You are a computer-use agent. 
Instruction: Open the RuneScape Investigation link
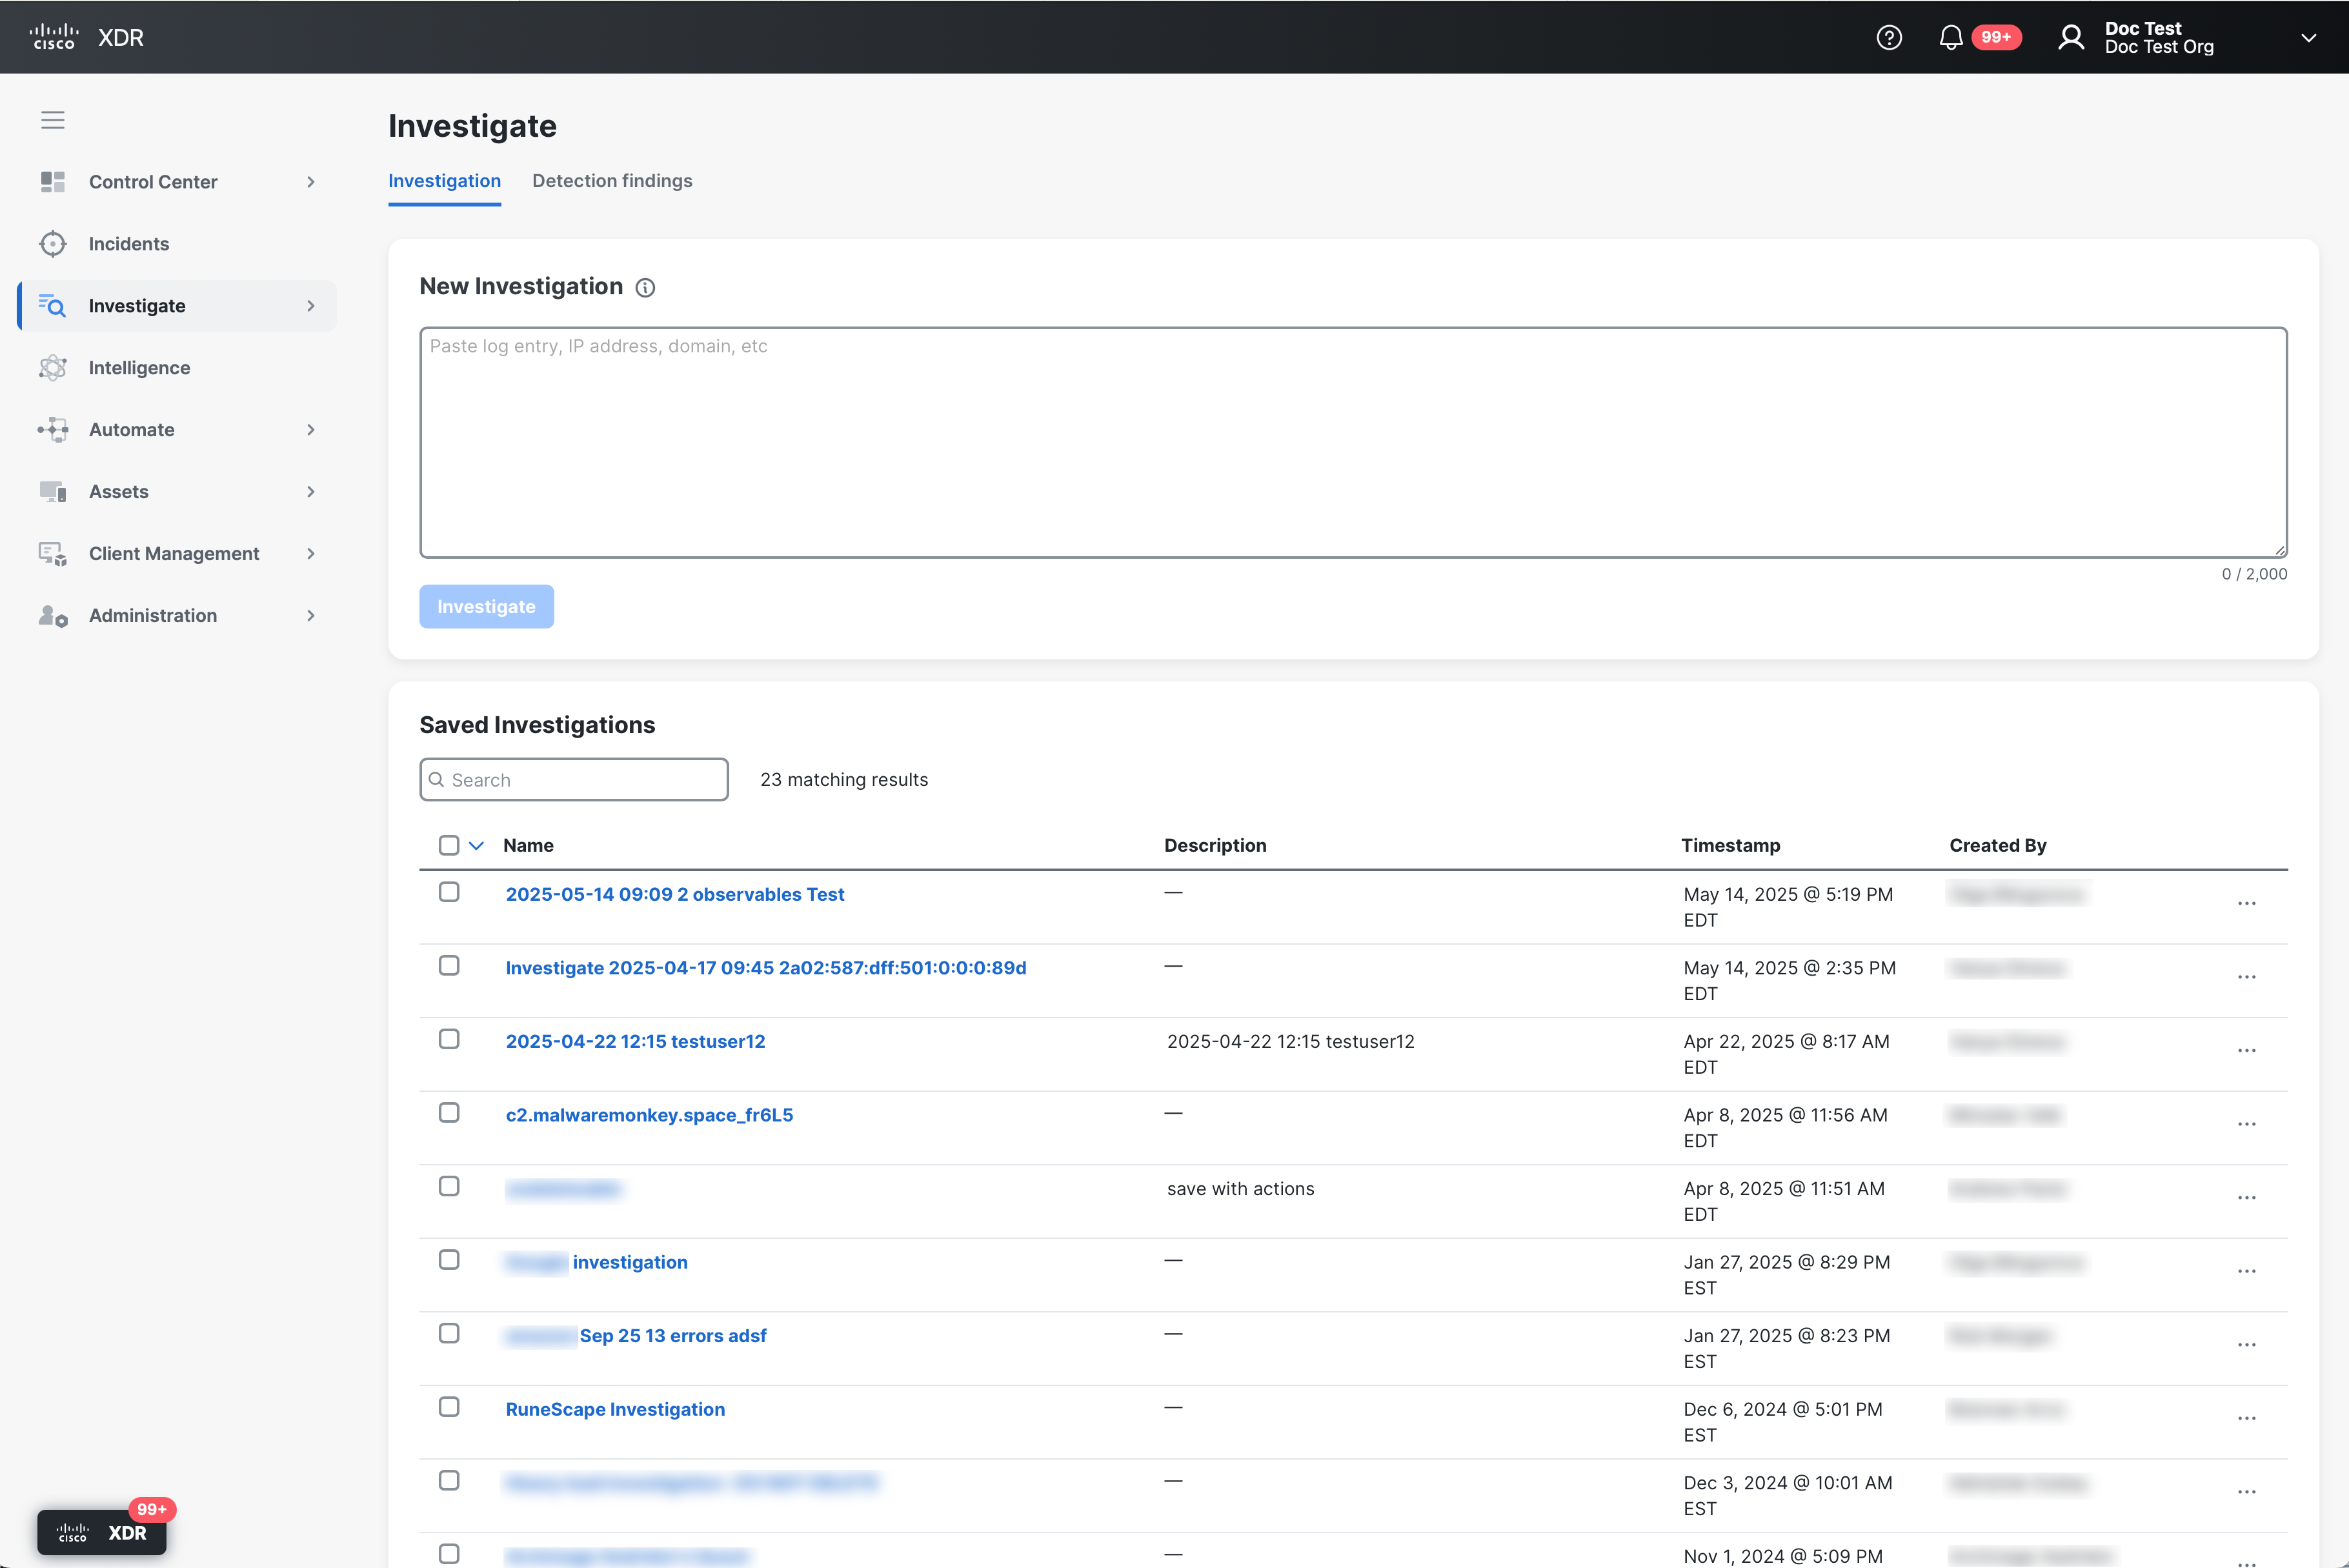point(615,1409)
